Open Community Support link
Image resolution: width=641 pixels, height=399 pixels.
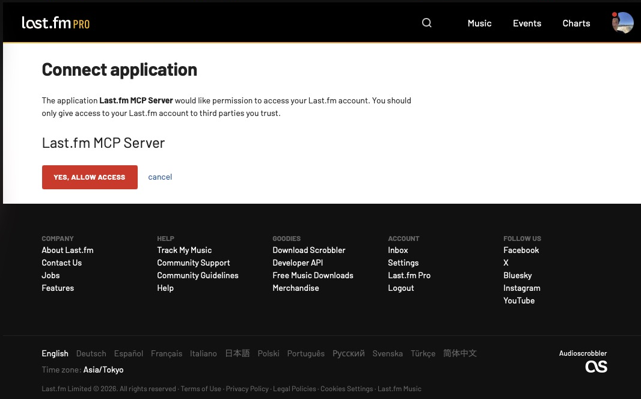click(x=194, y=263)
